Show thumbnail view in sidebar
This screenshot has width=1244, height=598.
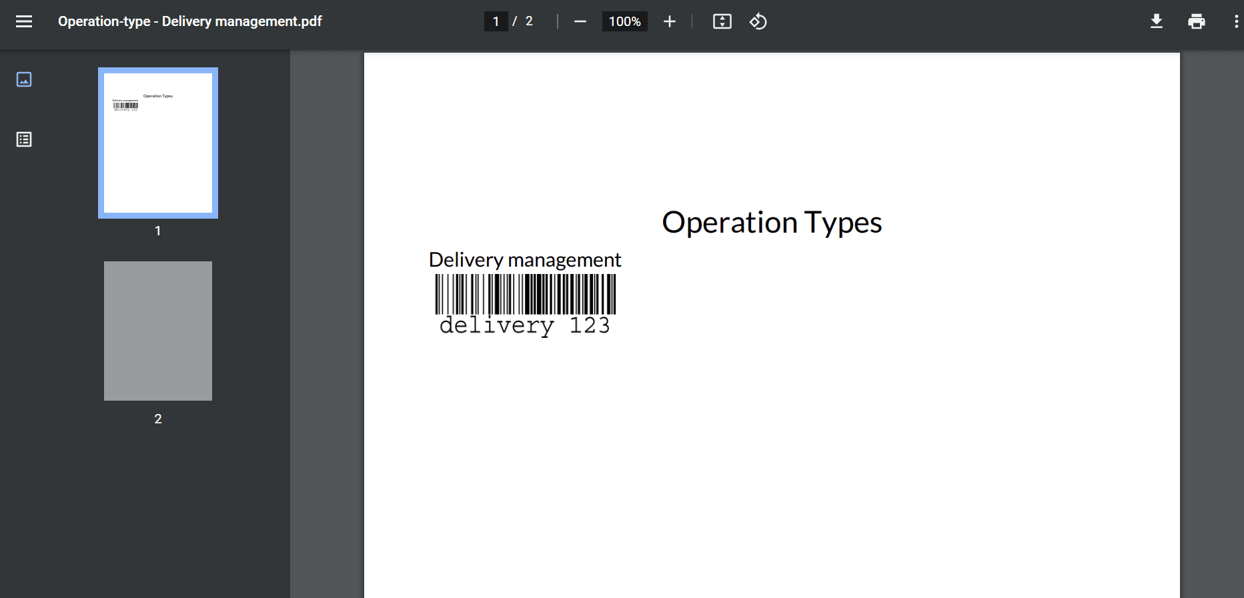click(x=24, y=79)
